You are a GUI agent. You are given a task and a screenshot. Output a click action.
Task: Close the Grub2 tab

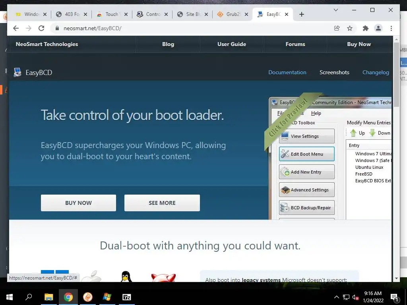[246, 14]
